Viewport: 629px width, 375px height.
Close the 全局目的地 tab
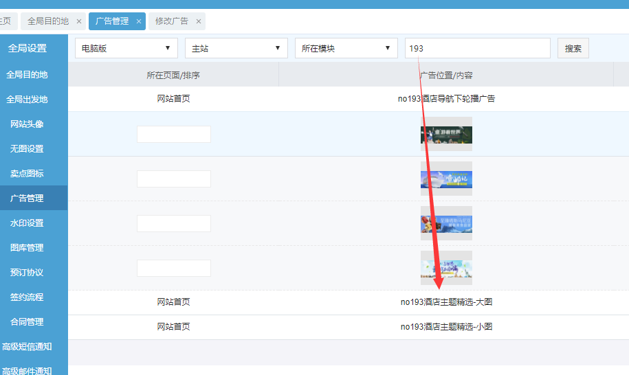point(79,21)
